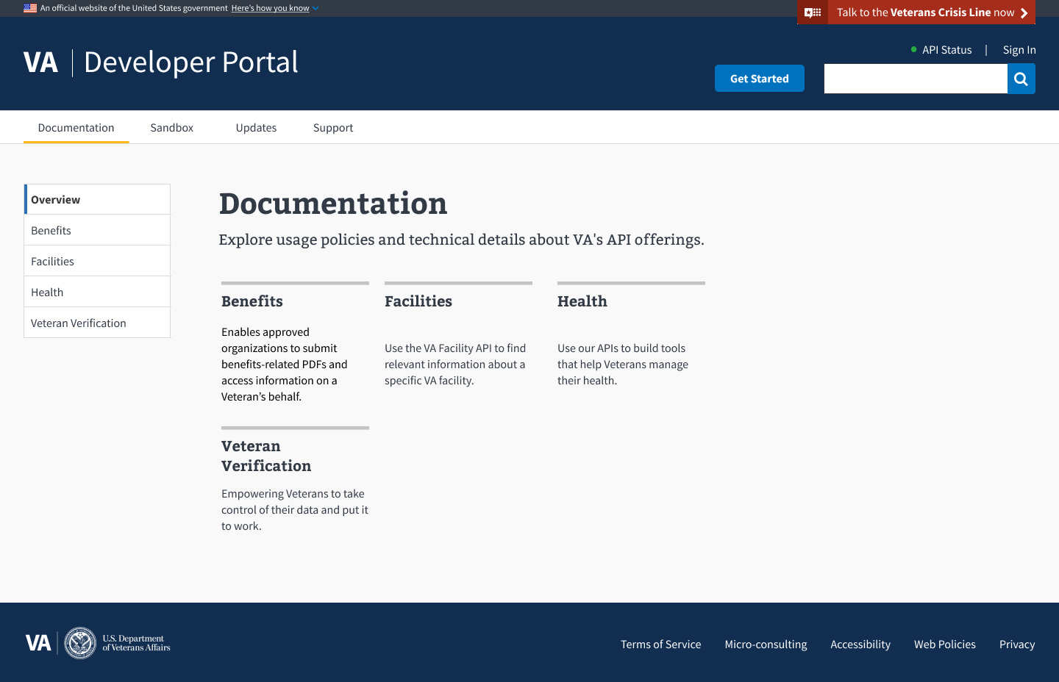Open "Here's how you know" link

(x=270, y=8)
